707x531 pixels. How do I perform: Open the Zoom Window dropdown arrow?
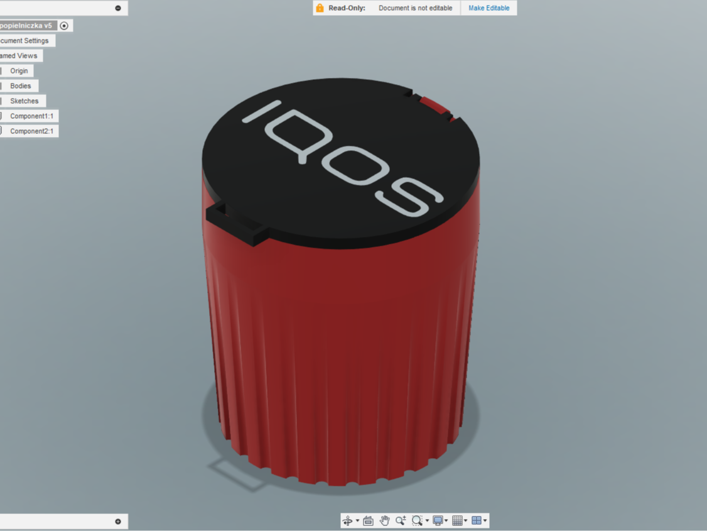427,520
